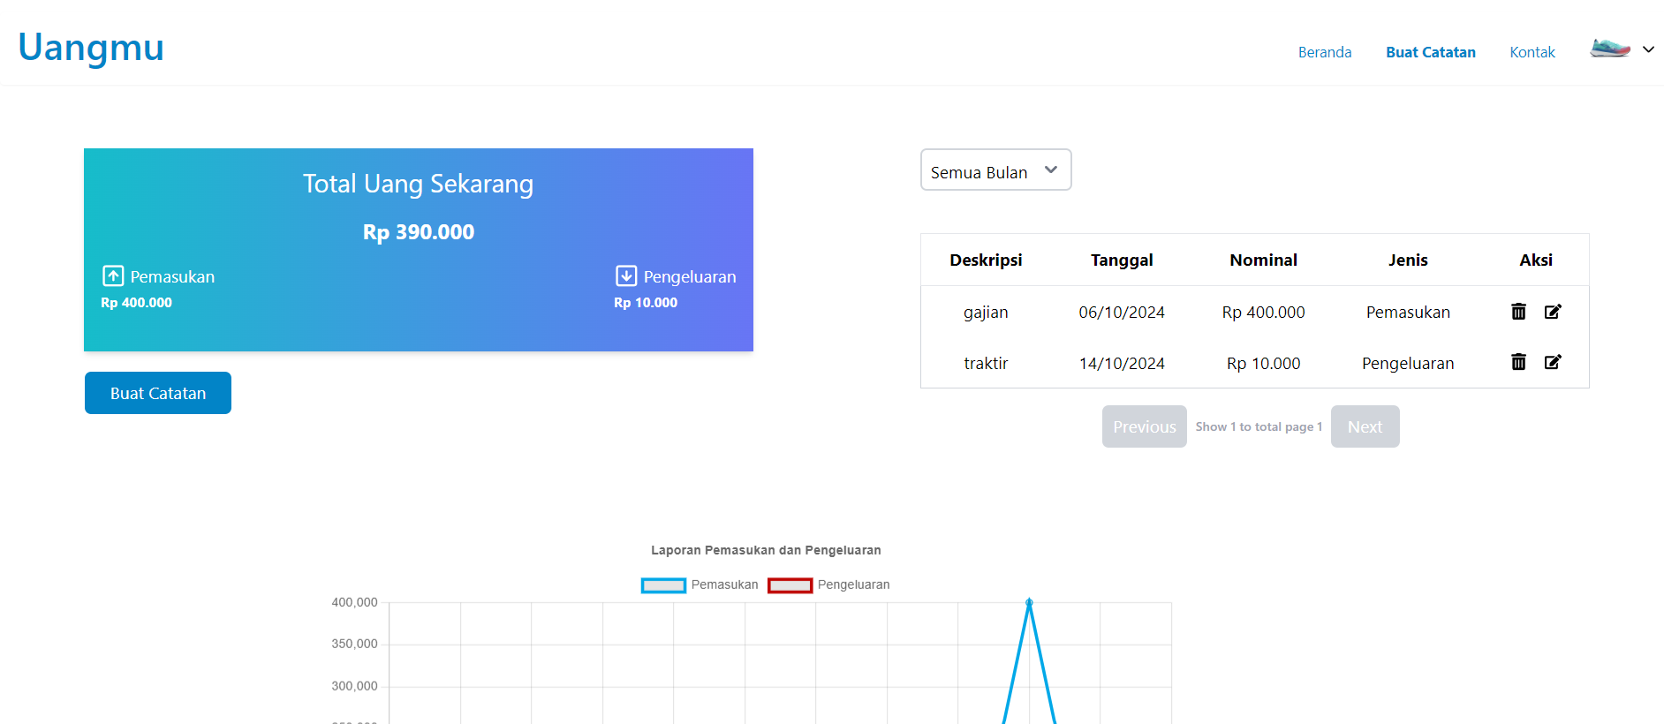Go to Beranda page
The width and height of the screenshot is (1664, 724).
tap(1325, 52)
